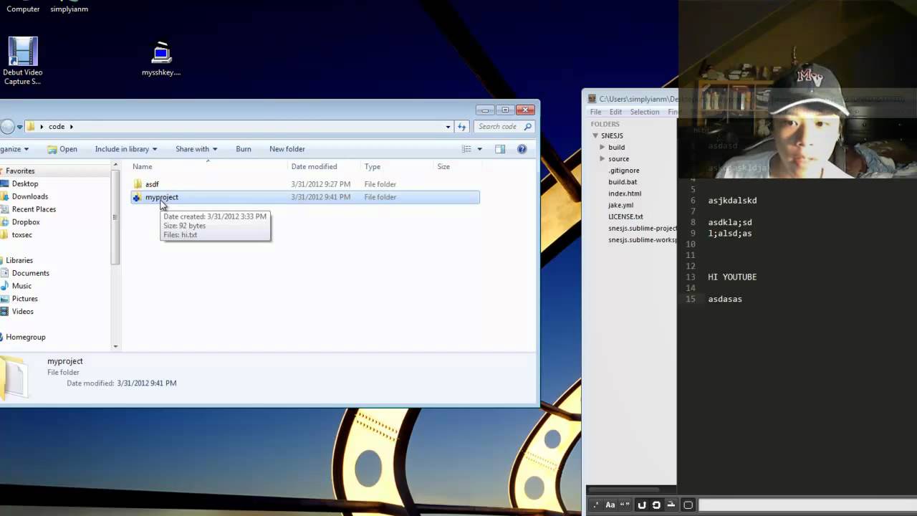Toggle regular expression search in Sublime find bar
917x516 pixels.
(595, 505)
